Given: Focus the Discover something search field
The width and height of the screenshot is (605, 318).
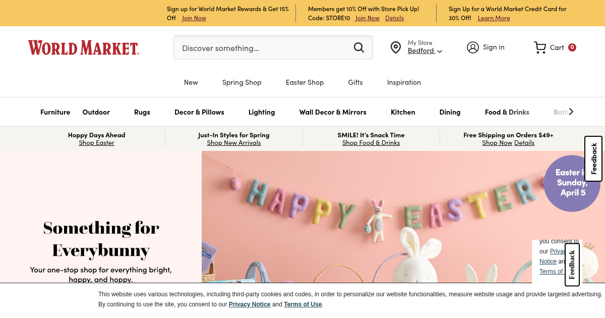Looking at the screenshot, I should pos(273,47).
